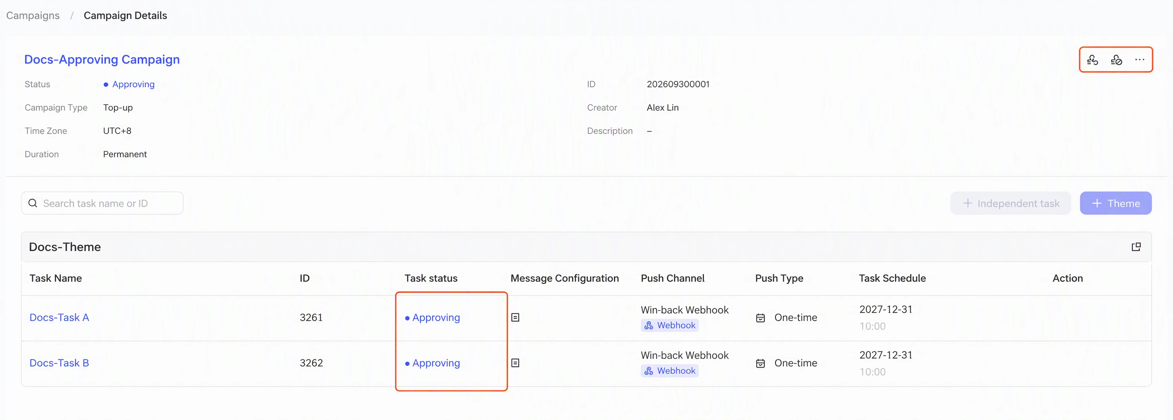Click Action column header

(1068, 278)
